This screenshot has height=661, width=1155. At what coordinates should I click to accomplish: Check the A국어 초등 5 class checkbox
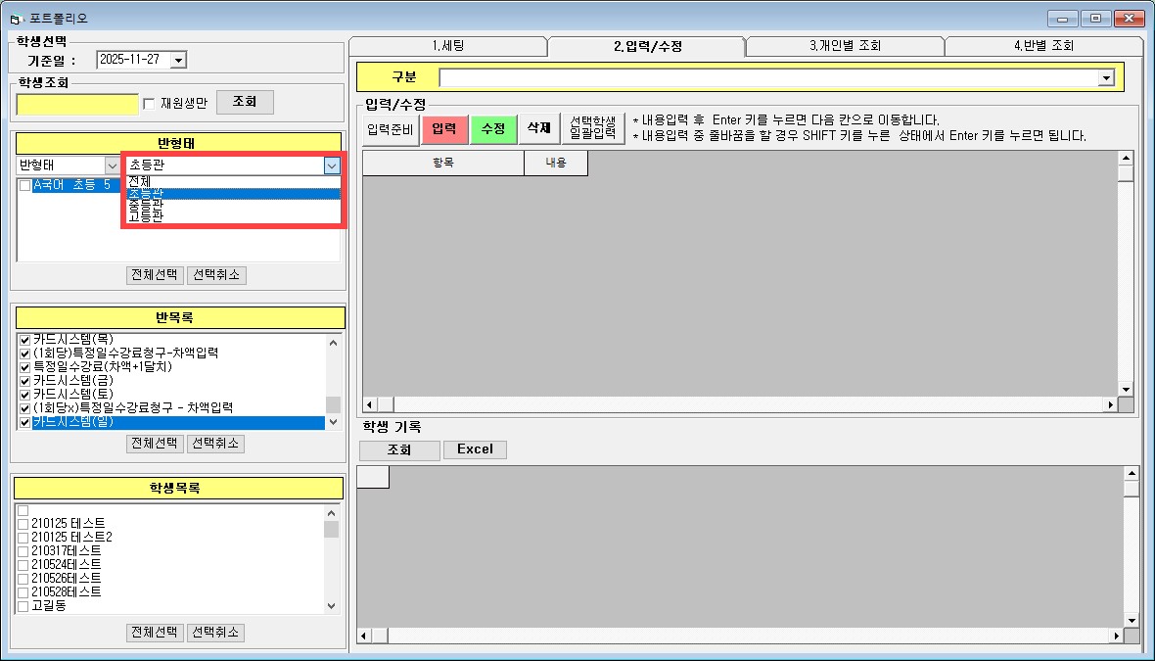(x=24, y=185)
